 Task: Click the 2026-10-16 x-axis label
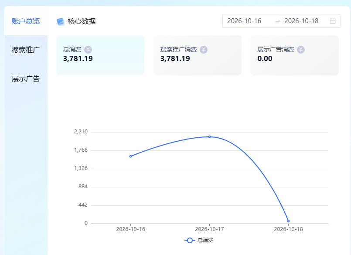point(130,229)
